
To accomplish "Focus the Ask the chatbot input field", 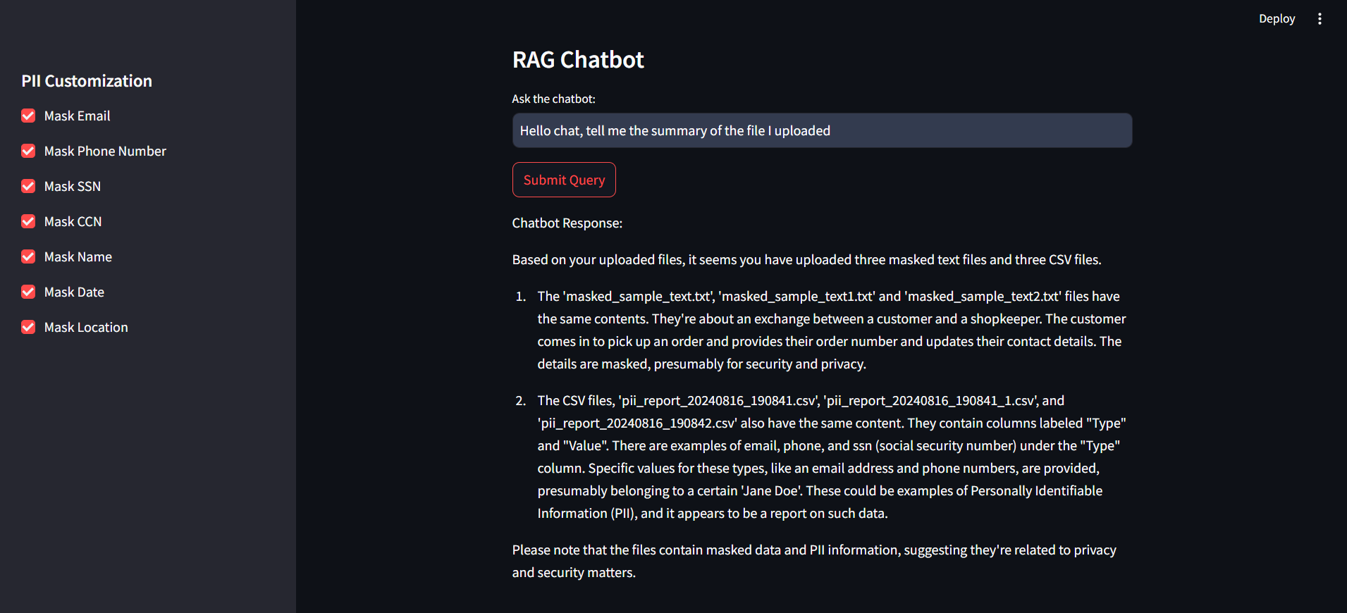I will point(822,130).
